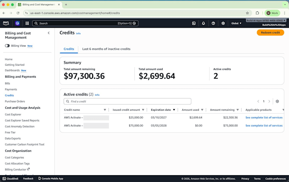
Task: Collapse the Billing and Cost Management sidebar
Action: pyautogui.click(x=48, y=33)
